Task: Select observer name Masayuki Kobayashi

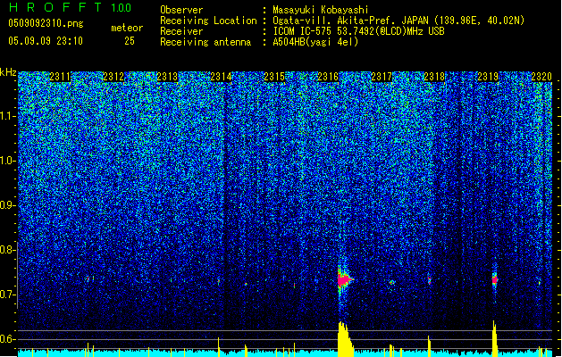Action: (321, 10)
